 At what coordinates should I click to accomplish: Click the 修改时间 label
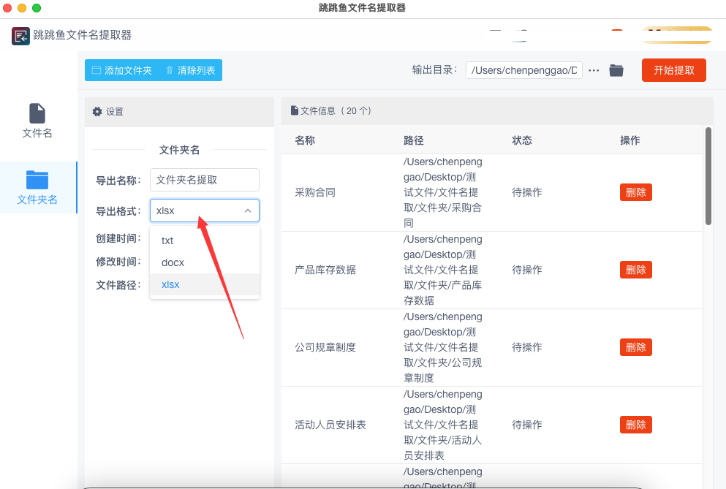pos(118,262)
